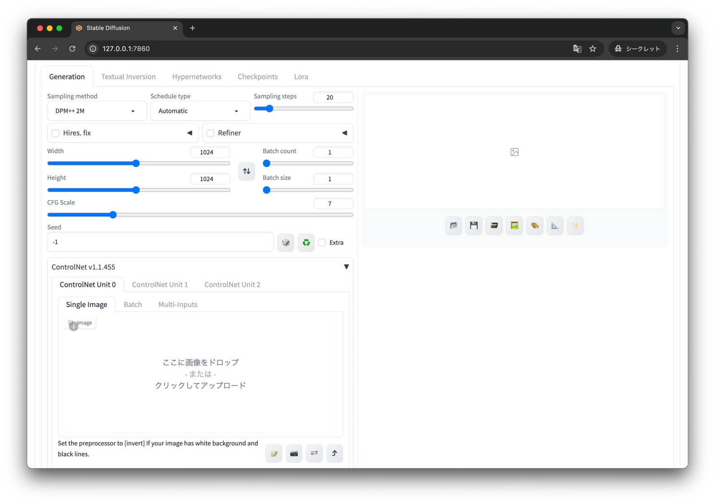Click the image upload drop area
715x504 pixels.
(200, 374)
